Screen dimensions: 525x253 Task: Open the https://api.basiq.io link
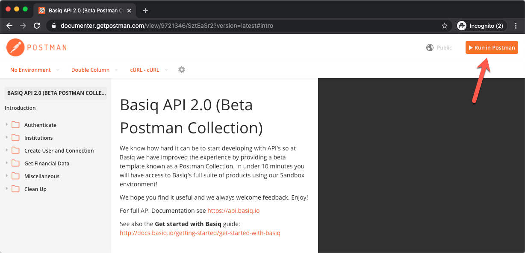click(233, 211)
